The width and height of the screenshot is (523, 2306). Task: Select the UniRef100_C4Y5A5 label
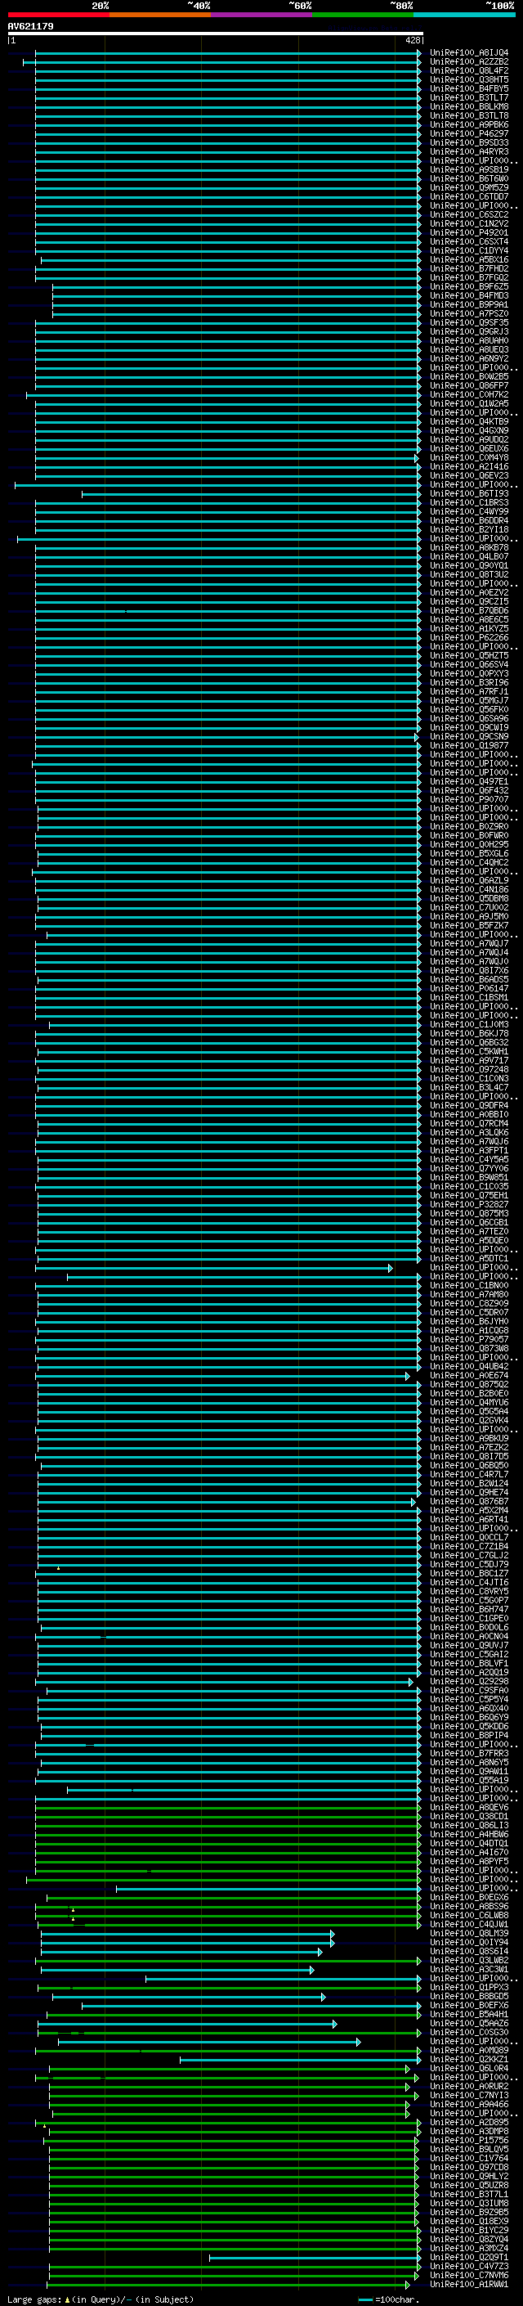click(469, 1159)
